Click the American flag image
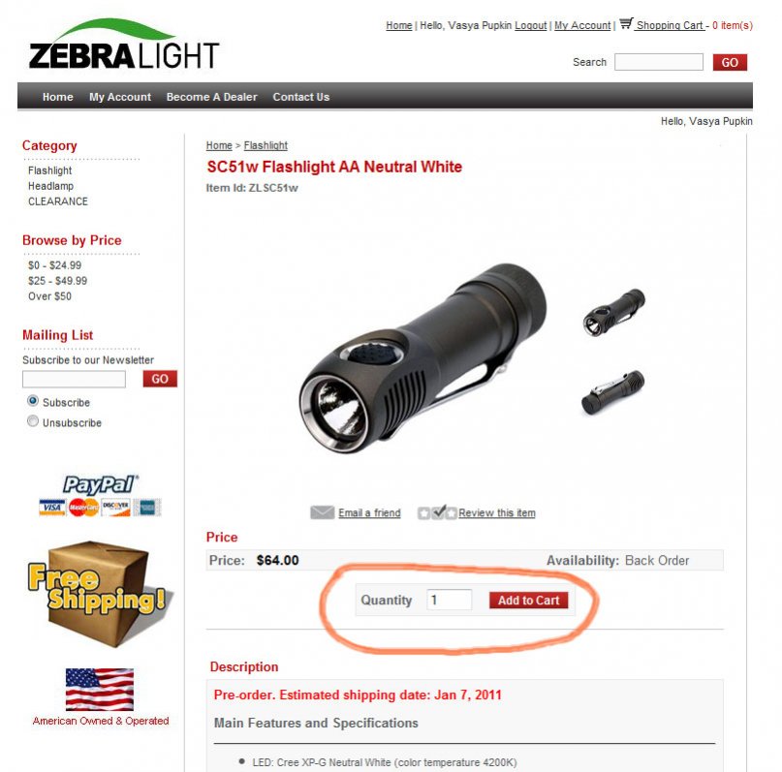 [x=100, y=690]
